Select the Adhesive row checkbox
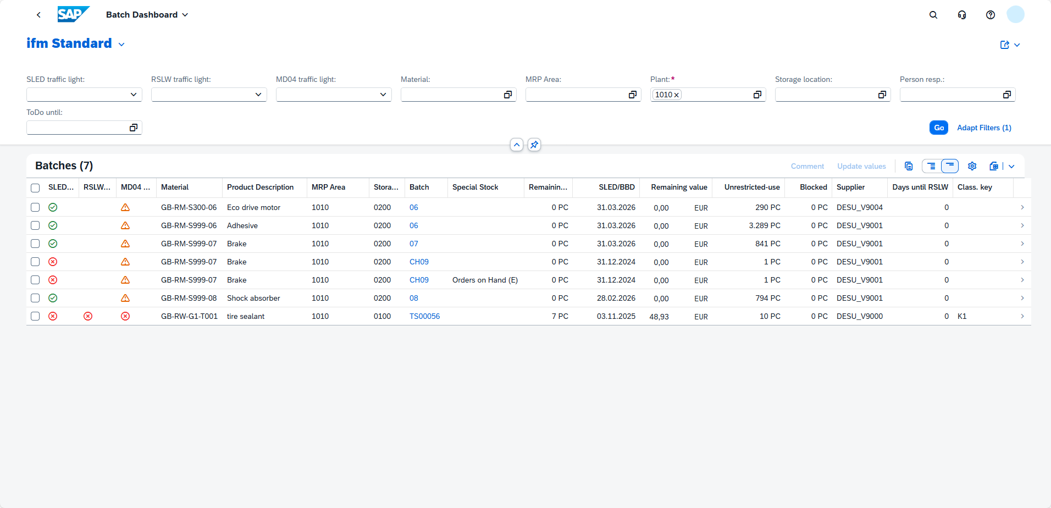Viewport: 1051px width, 508px height. coord(35,225)
